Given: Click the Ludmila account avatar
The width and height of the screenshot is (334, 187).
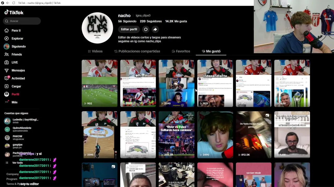Looking at the screenshot, I should 7,121.
